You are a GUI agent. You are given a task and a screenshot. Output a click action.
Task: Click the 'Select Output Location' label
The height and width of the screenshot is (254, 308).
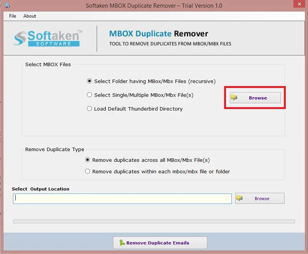pos(41,189)
